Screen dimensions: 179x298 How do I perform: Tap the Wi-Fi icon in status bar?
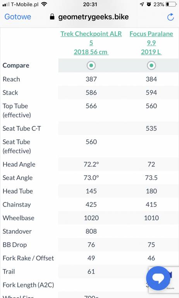[x=44, y=4]
